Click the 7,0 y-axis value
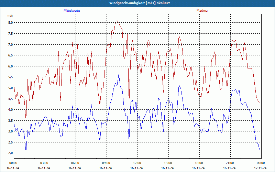275x172 pixels. click(x=10, y=44)
